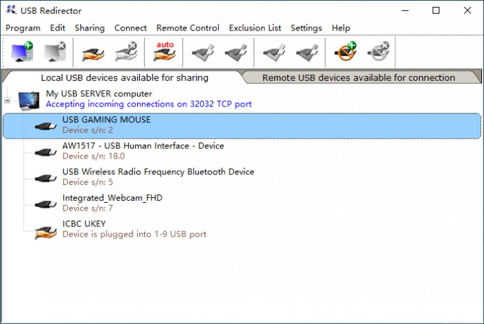The width and height of the screenshot is (484, 324).
Task: Select the Local USB devices available for sharing tab
Action: (x=125, y=78)
